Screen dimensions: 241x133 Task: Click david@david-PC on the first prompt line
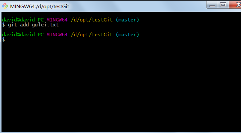tap(23, 20)
